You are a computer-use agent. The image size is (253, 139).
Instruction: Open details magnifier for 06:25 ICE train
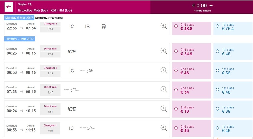tap(164, 51)
